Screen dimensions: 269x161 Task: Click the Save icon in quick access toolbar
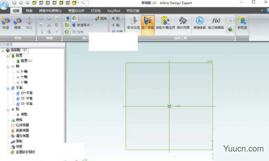(14, 3)
